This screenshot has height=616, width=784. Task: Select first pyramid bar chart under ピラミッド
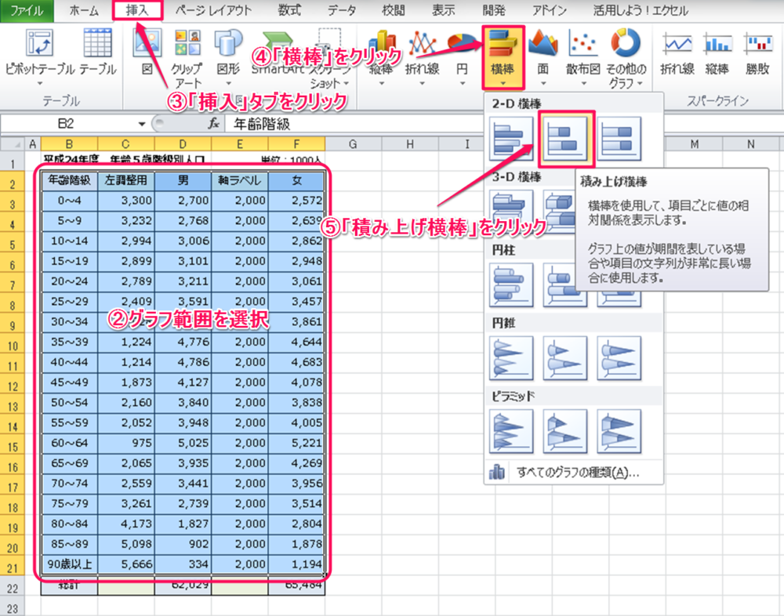tap(511, 431)
